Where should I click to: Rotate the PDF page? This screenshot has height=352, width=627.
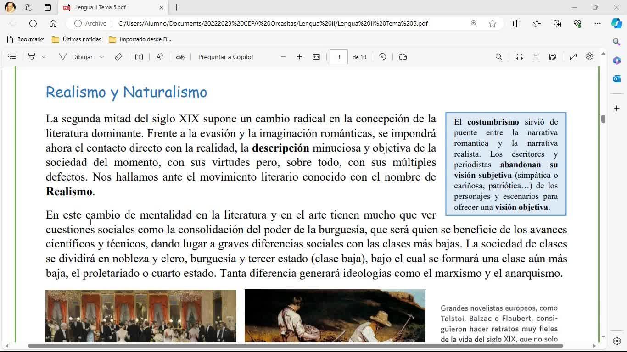click(x=382, y=57)
